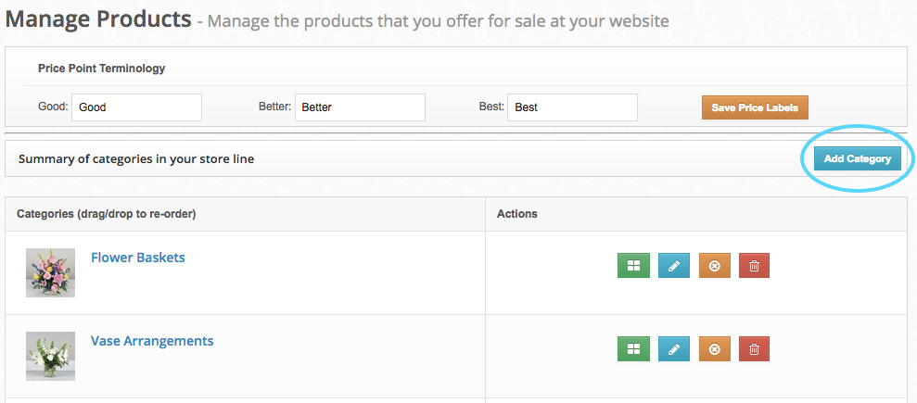Focus the Best price label field

tap(572, 107)
